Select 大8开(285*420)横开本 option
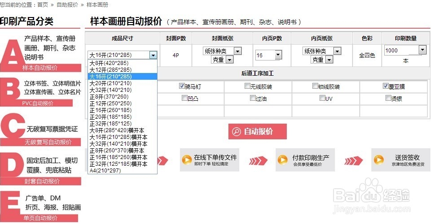The height and width of the screenshot is (224, 434). tap(123, 130)
